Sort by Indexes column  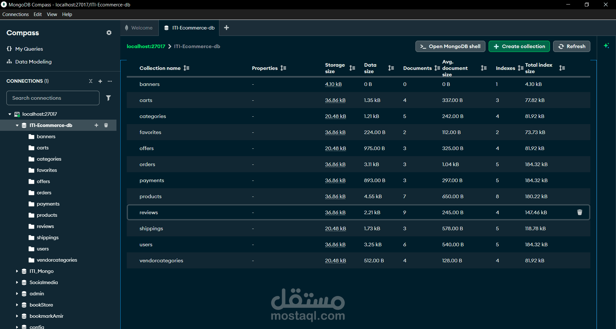pyautogui.click(x=520, y=68)
